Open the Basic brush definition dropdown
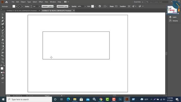The height and width of the screenshot is (102, 181). coord(69,6)
